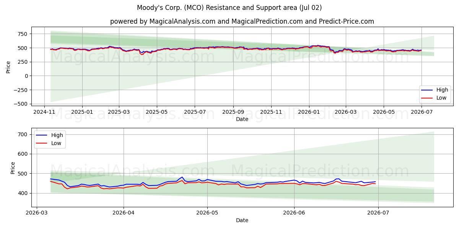Click the 2025-11 tick label
The width and height of the screenshot is (459, 229).
click(x=270, y=112)
